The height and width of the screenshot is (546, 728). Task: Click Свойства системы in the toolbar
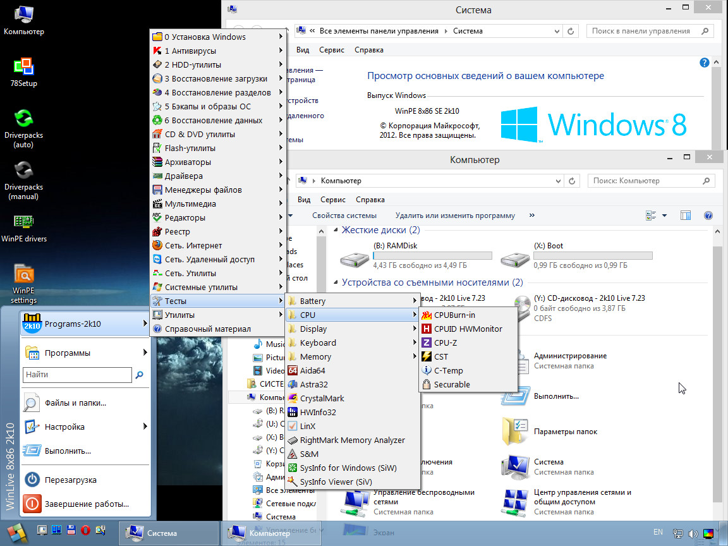tap(344, 215)
